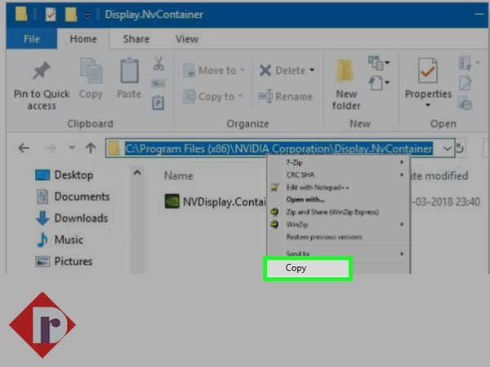The image size is (490, 367).
Task: Switch to the View tab
Action: point(187,38)
